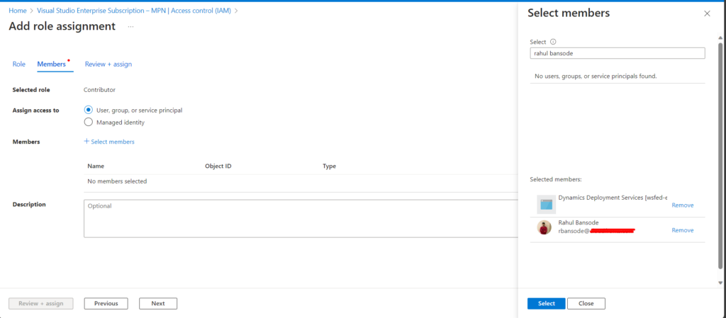Viewport: 726px width, 318px height.
Task: Click the Dynamics Deployment Services entry name
Action: point(613,198)
